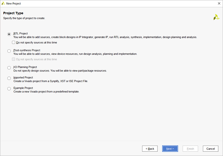Click the Imported Project description text
The width and height of the screenshot is (223, 156).
coord(51,81)
